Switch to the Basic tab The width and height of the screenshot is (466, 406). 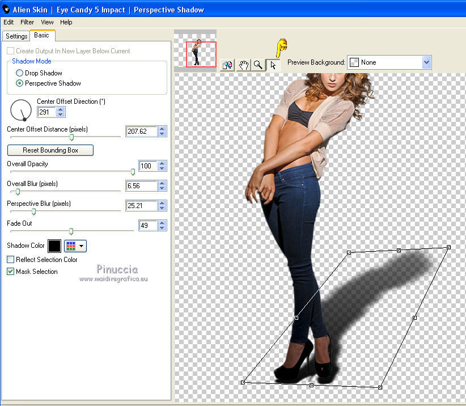click(41, 35)
